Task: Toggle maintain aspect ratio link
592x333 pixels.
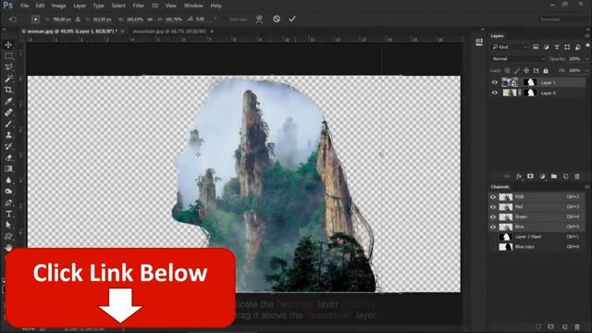Action: (x=150, y=18)
